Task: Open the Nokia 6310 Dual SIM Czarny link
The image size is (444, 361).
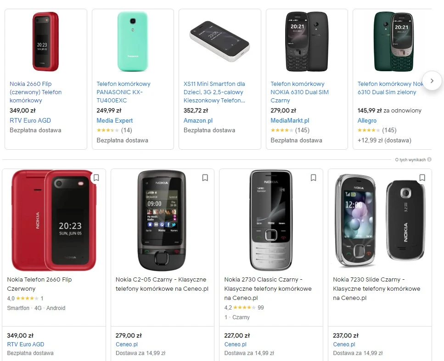Action: [x=299, y=92]
